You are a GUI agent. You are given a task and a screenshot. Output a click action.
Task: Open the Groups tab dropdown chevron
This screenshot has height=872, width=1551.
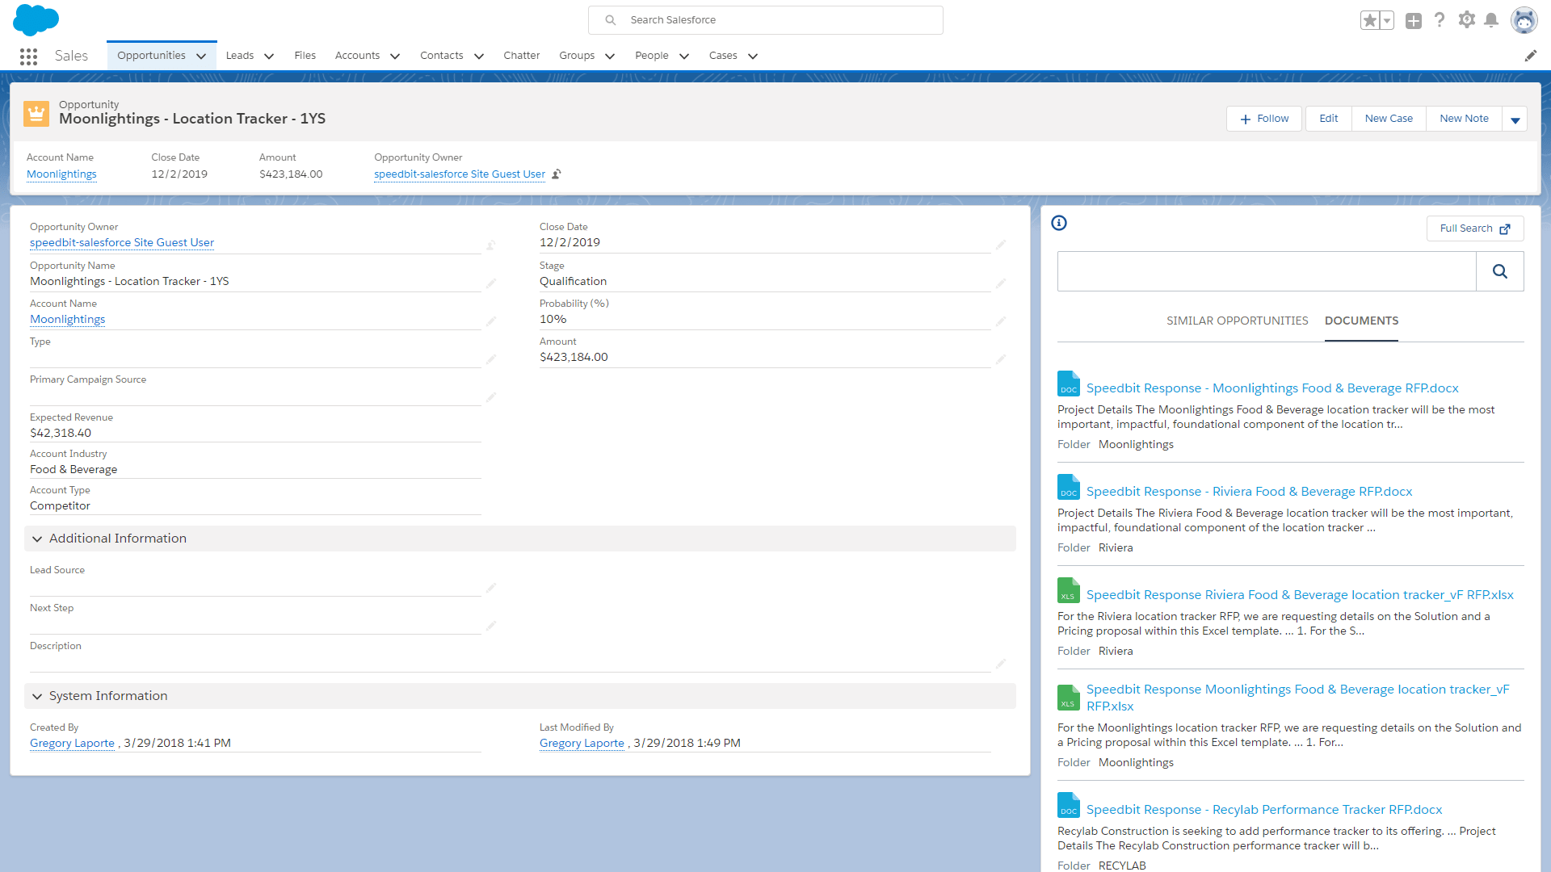(610, 57)
